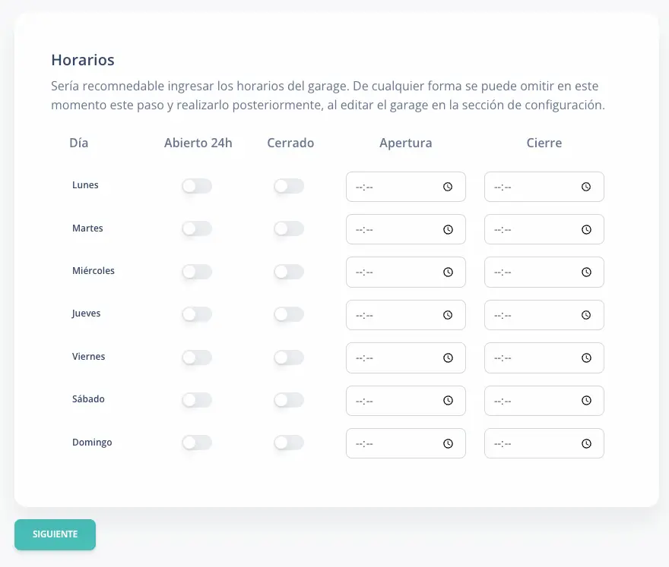Open clock icon for Miércoles Cierre

[x=586, y=272]
